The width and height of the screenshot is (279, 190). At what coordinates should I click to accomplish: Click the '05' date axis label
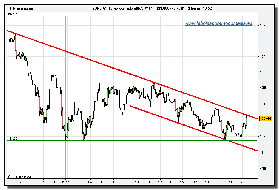pos(102,182)
